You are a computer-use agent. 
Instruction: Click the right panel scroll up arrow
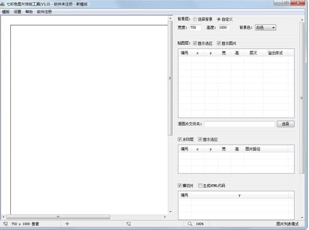(302, 20)
